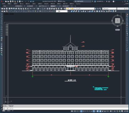Select the Rectangle draw tool
Screen dimensions: 129x113
click(x=2, y=23)
